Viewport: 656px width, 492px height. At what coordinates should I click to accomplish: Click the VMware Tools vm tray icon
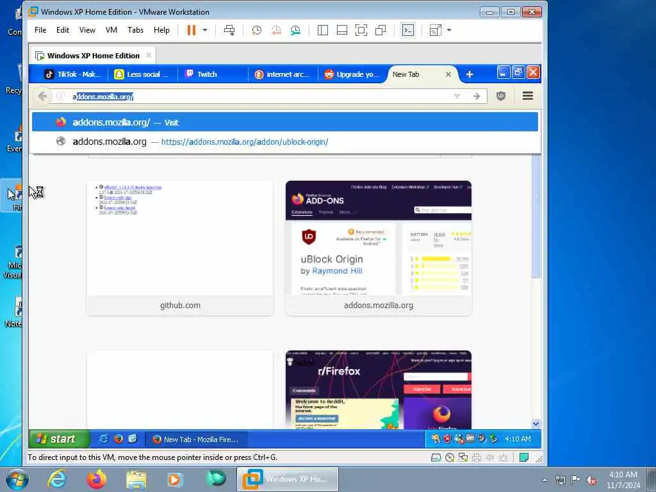(x=470, y=438)
